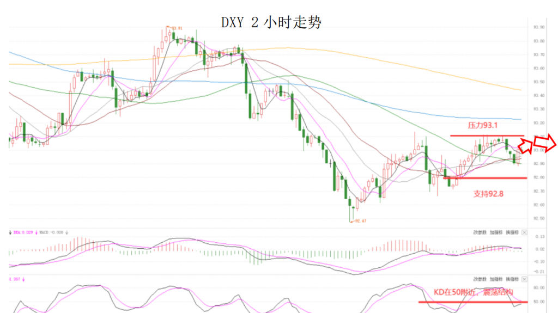Click 改参数 in the KD indicator panel
This screenshot has height=313, width=558.
[480, 279]
